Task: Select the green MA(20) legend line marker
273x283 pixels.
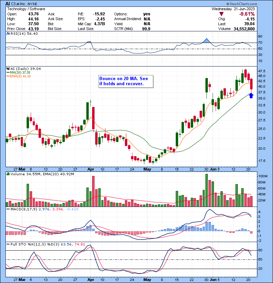Action: coord(8,72)
